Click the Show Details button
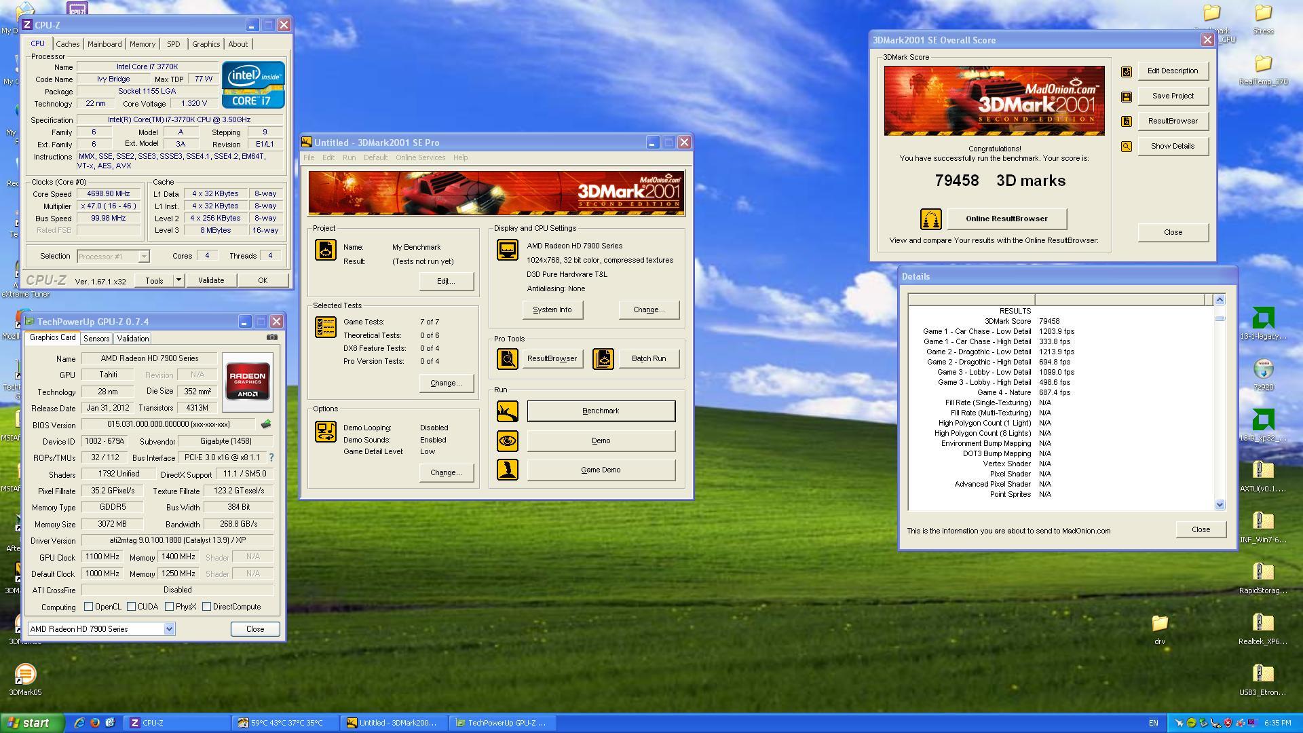1303x733 pixels. (1173, 147)
